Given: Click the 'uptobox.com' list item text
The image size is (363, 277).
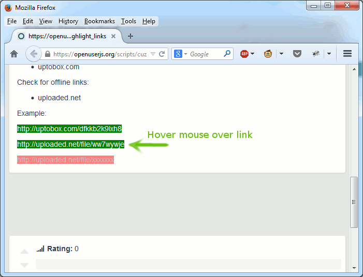Looking at the screenshot, I should coord(59,67).
